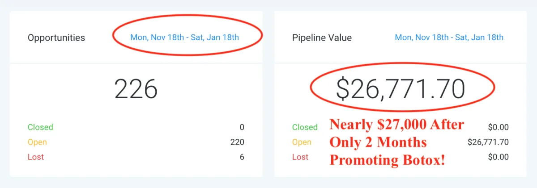Viewport: 537px width, 188px height.
Task: Click the red "Promoting Botox!" text
Action: tap(388, 159)
